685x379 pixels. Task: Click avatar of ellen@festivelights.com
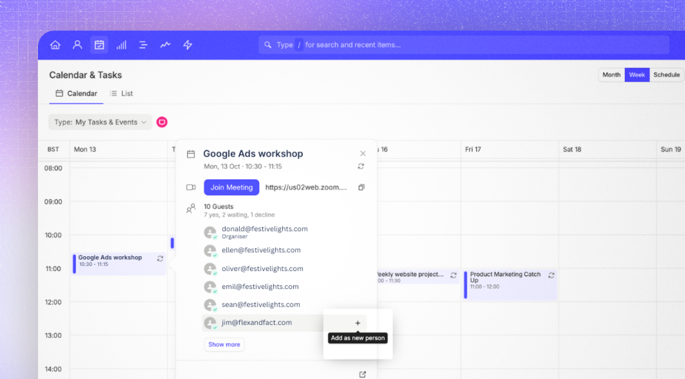[x=210, y=251]
